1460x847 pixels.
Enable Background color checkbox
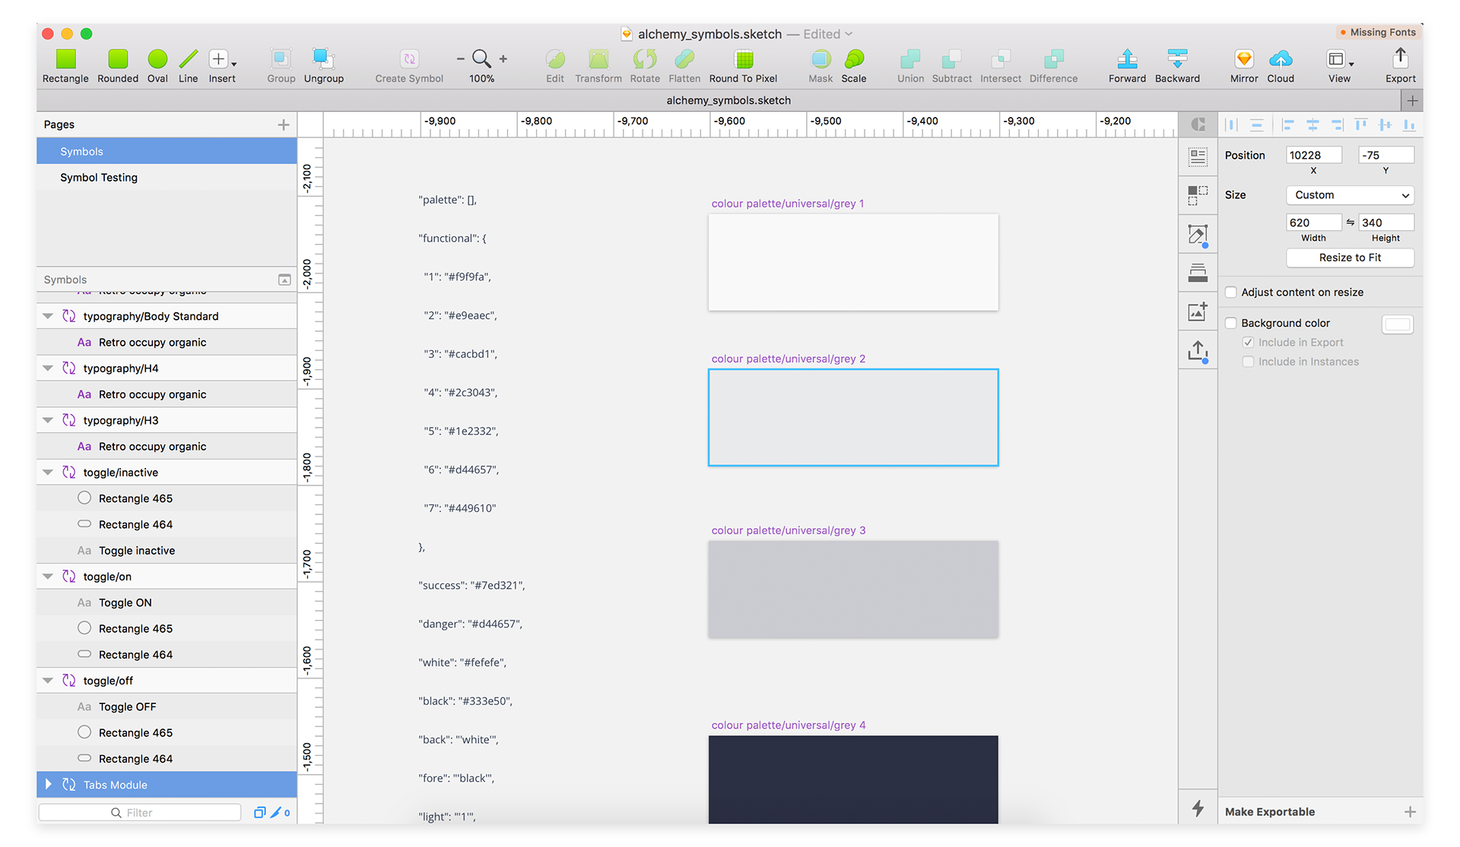[x=1231, y=323]
